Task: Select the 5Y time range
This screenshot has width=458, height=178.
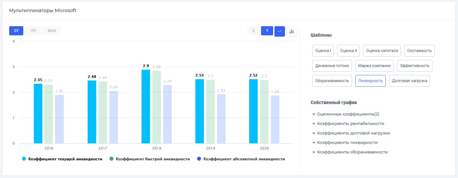Action: point(16,31)
